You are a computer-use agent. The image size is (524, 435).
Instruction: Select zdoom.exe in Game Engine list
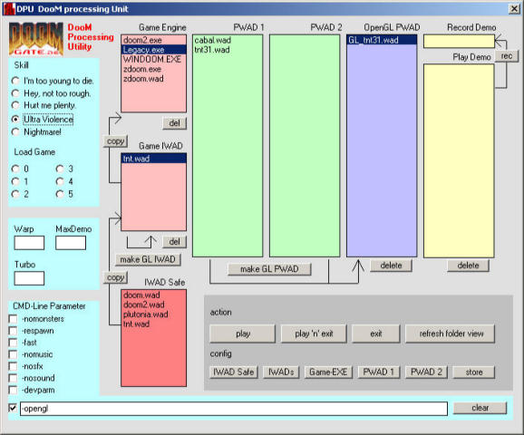pos(154,69)
